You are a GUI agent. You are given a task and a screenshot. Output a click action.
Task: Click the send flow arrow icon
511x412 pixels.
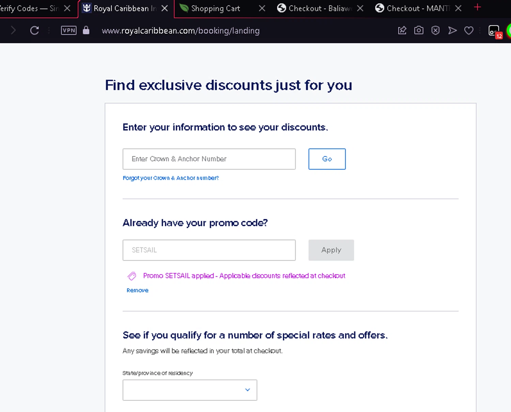click(452, 31)
